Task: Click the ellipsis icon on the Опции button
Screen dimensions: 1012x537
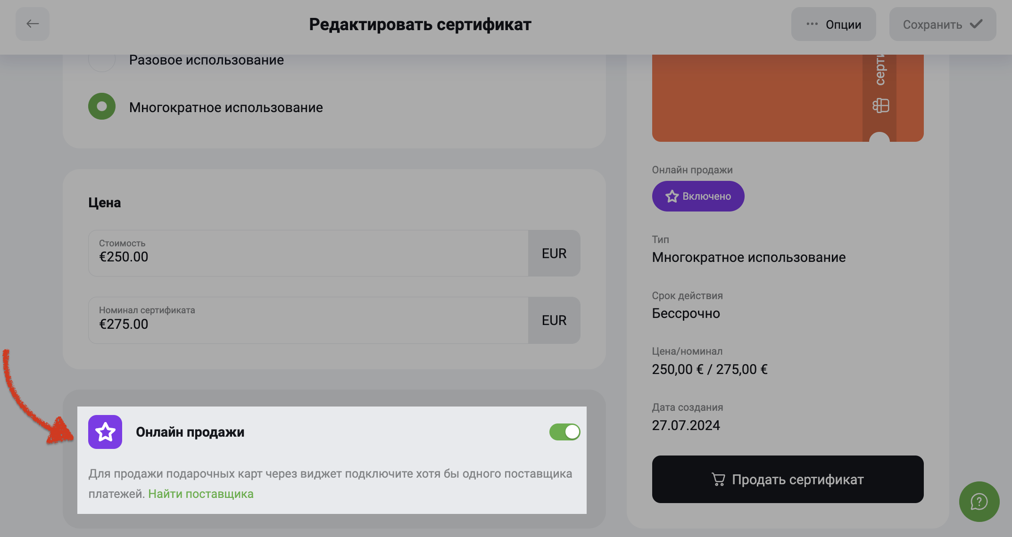Action: point(812,24)
